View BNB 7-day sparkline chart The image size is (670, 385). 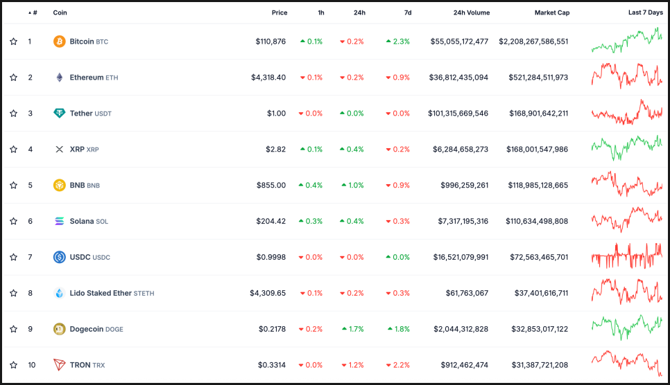coord(627,184)
